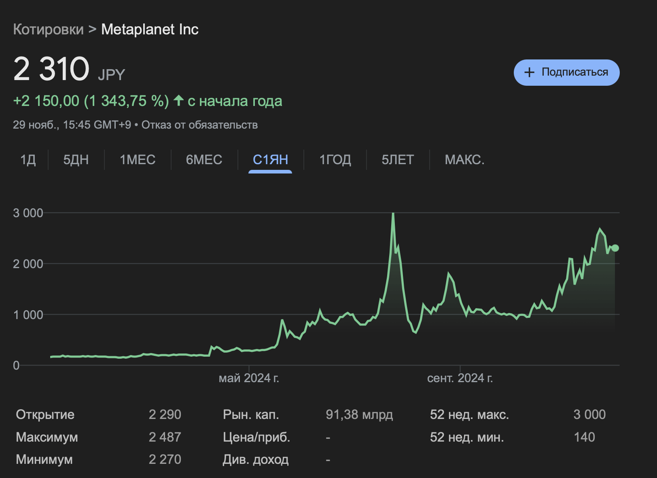Click the Рын. кап. label
Screen dimensions: 657x478
coord(251,415)
